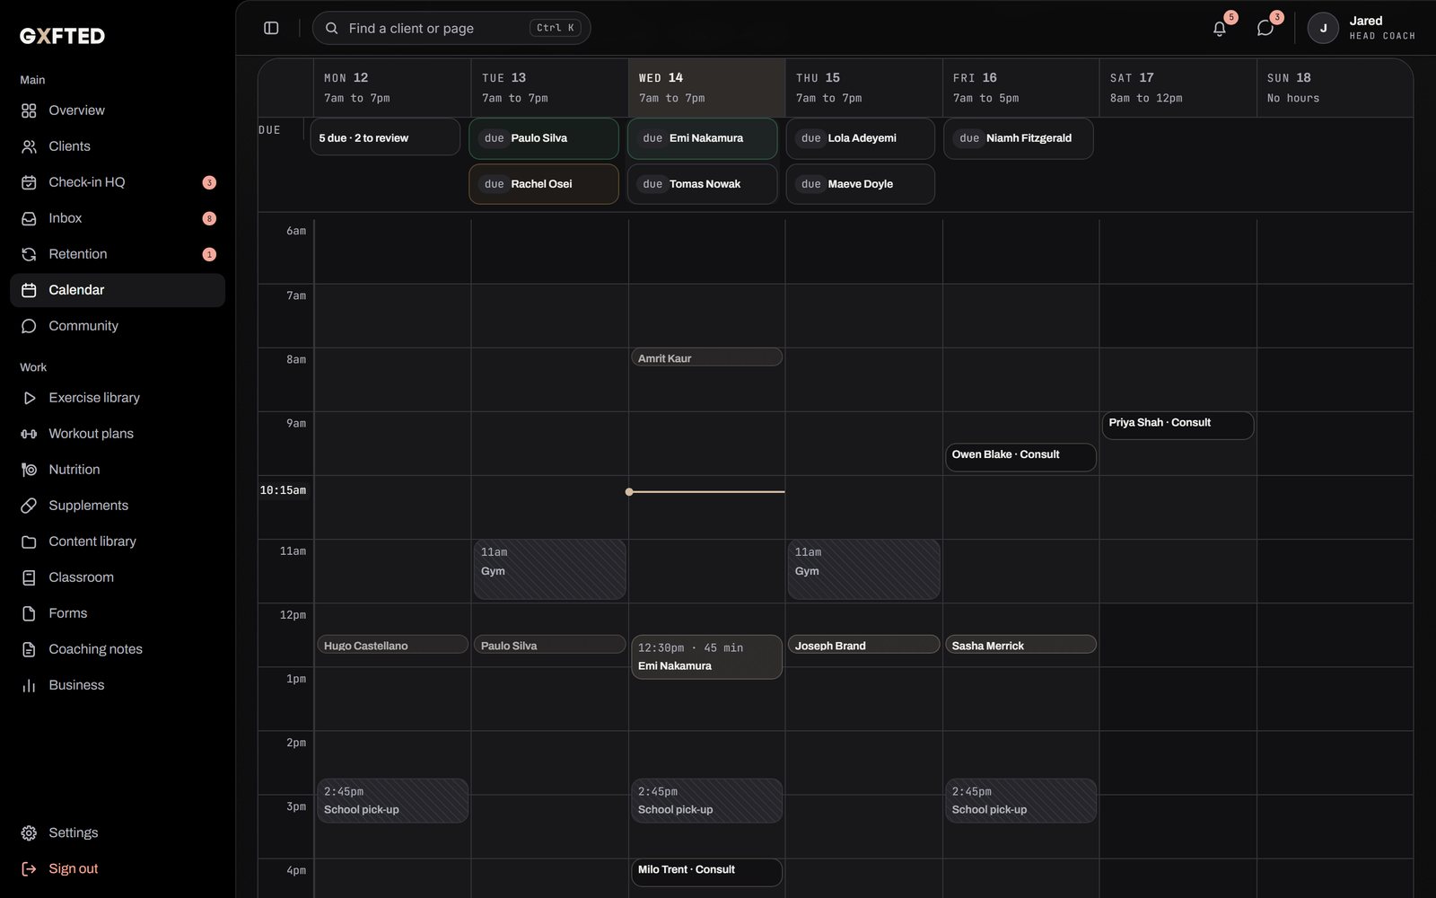Open the Business section
This screenshot has height=898, width=1436.
[118, 685]
